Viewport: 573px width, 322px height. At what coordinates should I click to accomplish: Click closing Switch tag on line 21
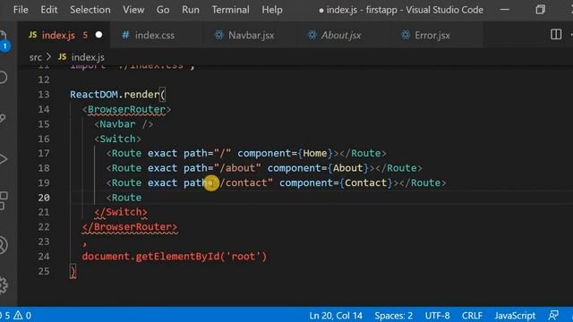pos(121,212)
